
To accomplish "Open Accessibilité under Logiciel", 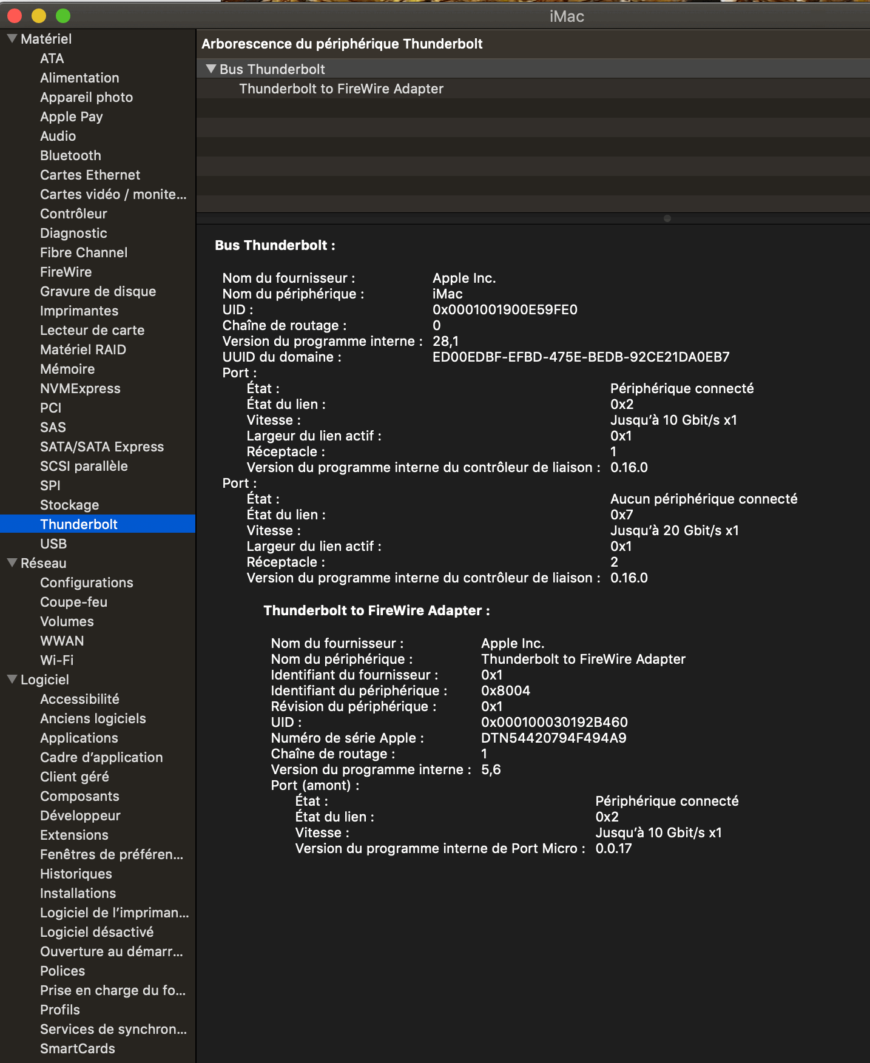I will click(x=79, y=699).
